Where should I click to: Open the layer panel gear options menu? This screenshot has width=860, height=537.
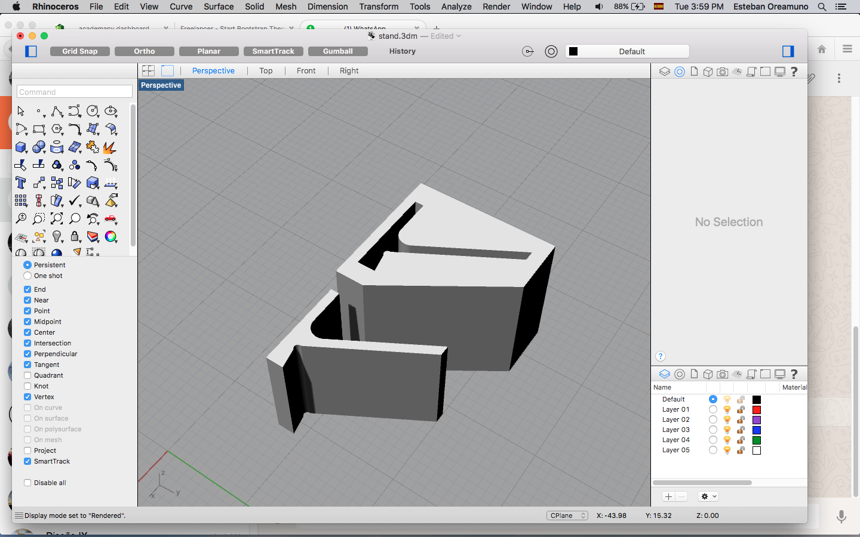tap(708, 496)
